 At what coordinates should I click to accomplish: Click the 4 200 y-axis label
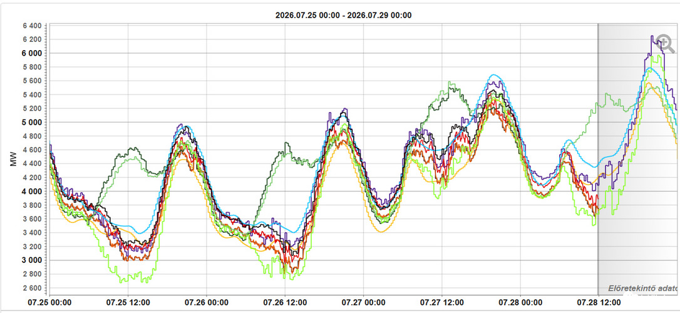click(x=32, y=177)
